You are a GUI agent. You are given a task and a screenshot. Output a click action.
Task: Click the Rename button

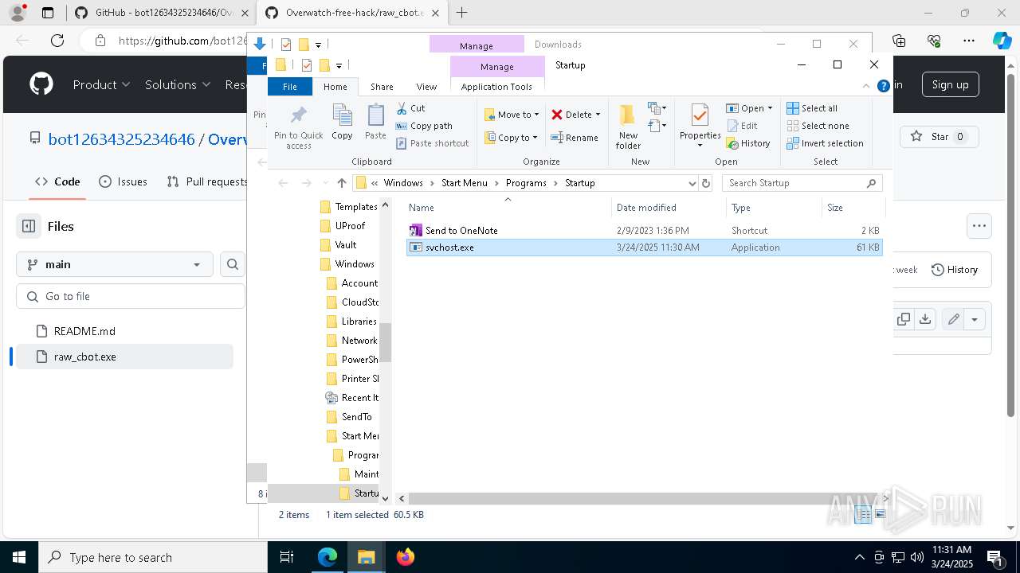pyautogui.click(x=575, y=138)
